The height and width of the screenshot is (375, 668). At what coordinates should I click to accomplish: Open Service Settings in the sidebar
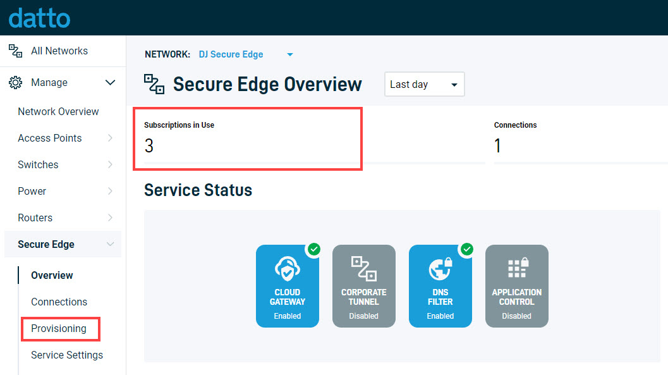pos(67,355)
